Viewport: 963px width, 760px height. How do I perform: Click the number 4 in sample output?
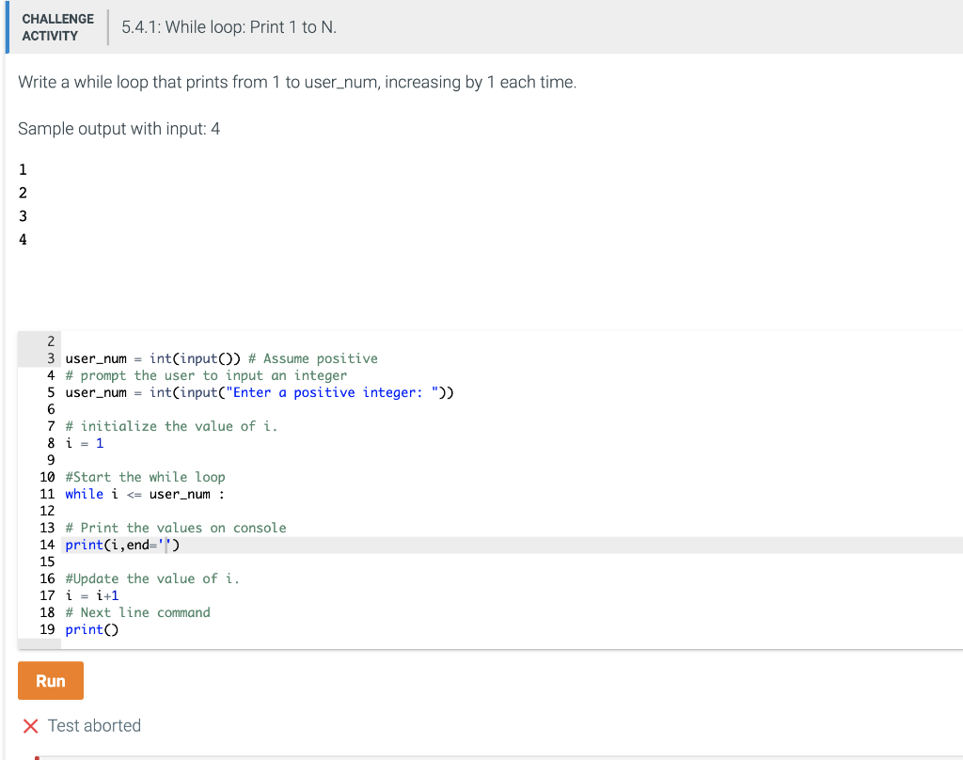23,240
